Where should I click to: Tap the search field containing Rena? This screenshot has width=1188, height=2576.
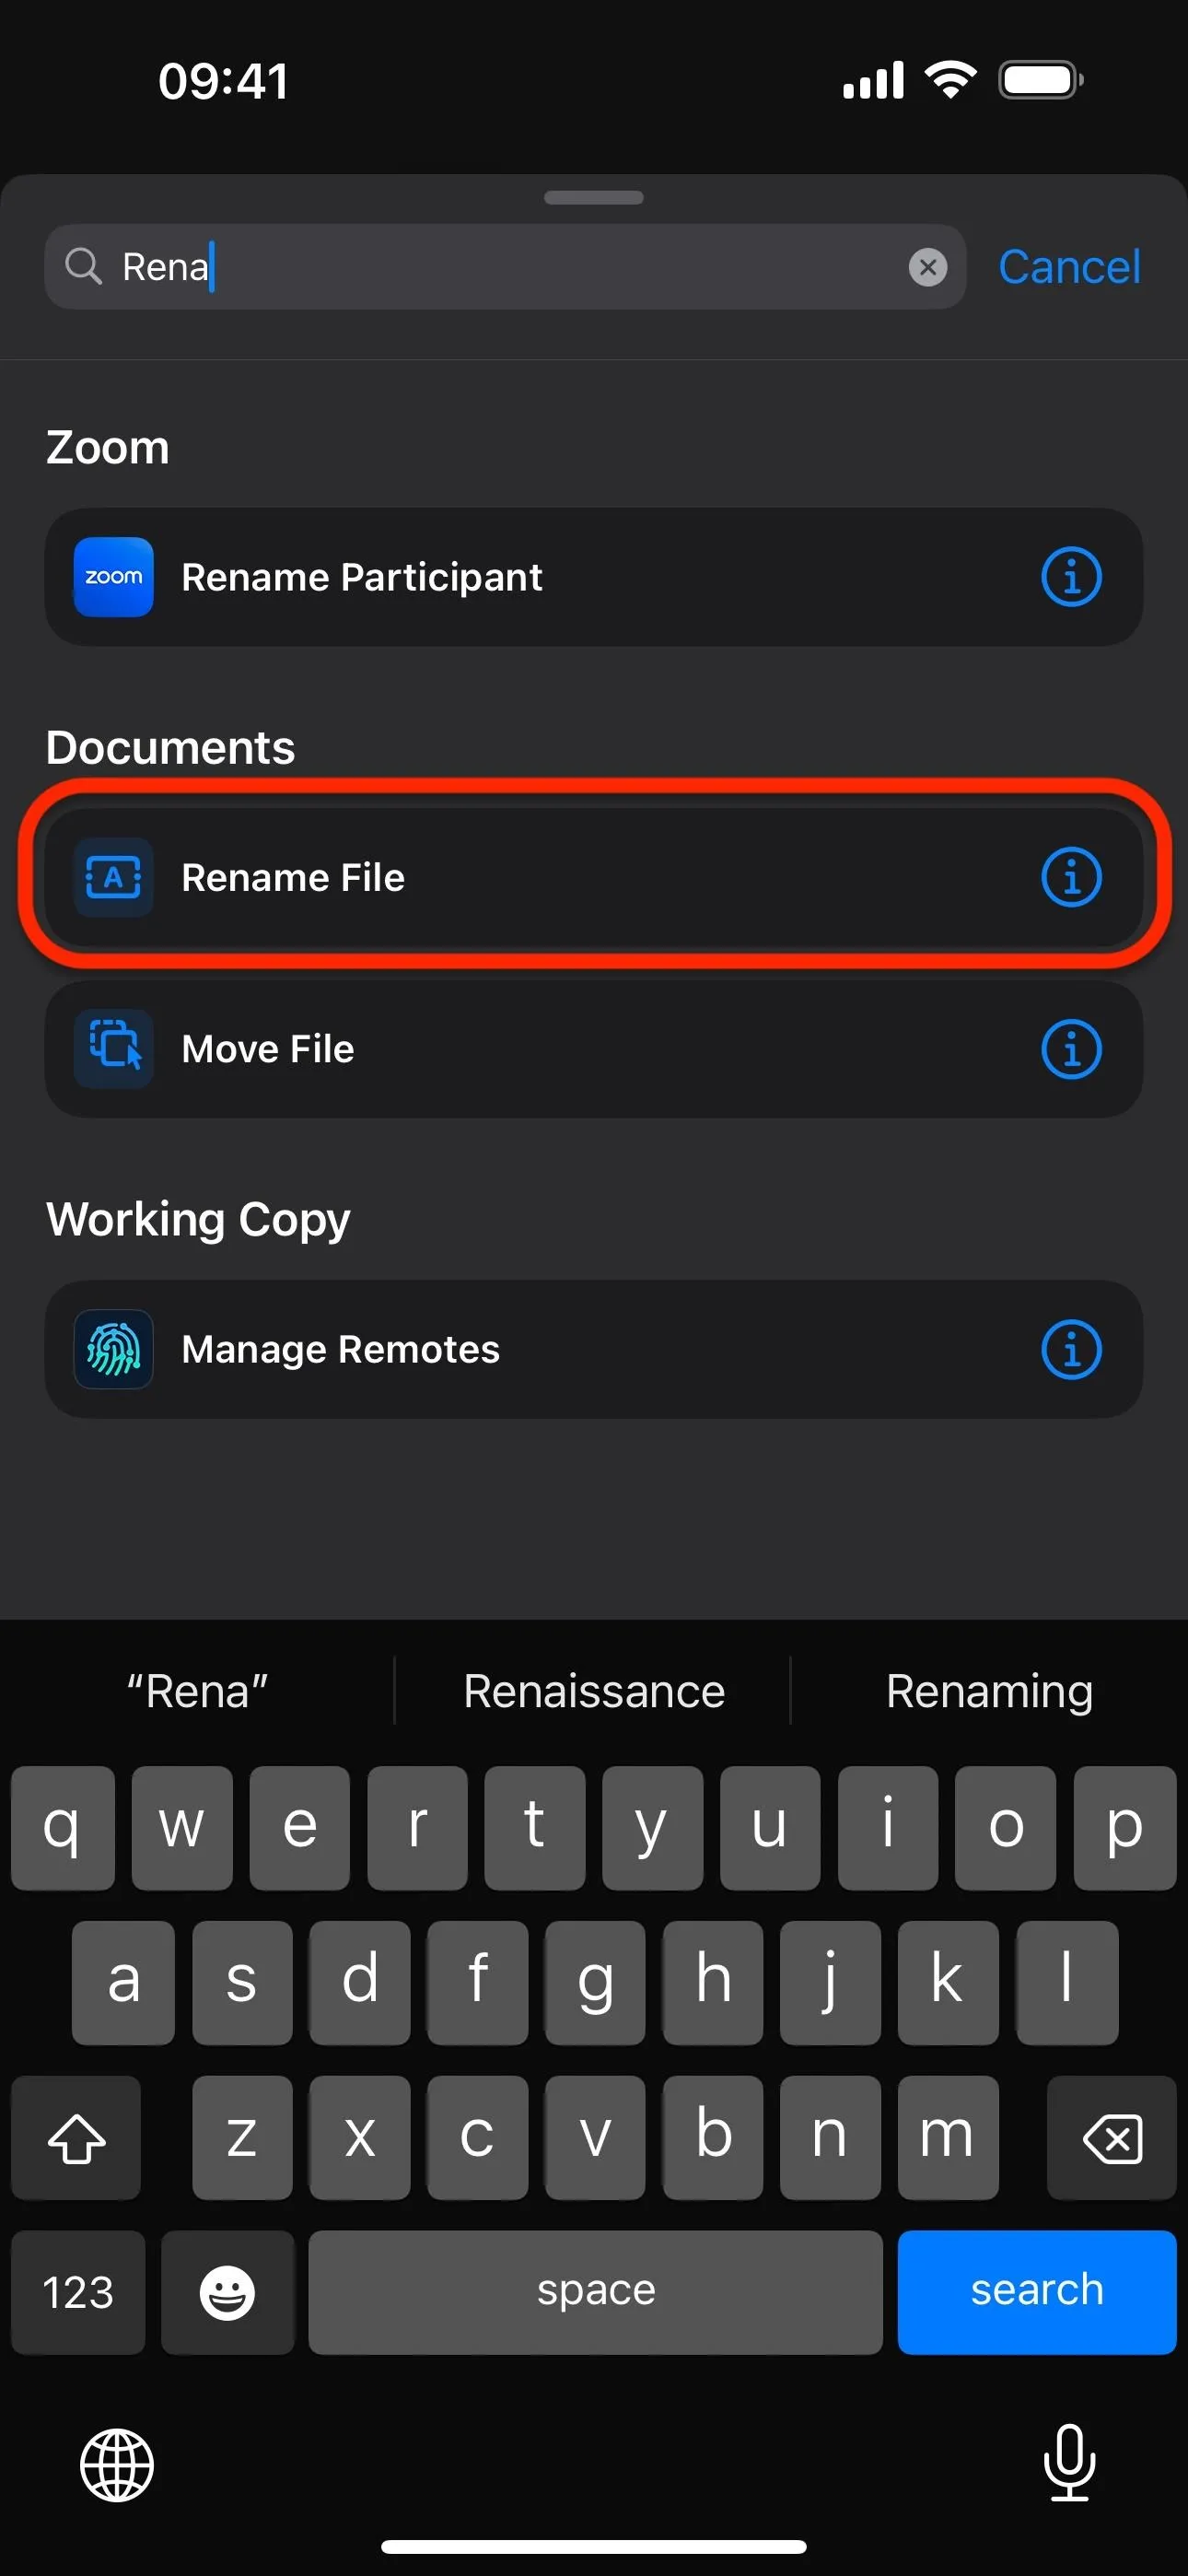click(x=505, y=267)
